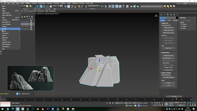
Task: Toggle the 3D Snaps icon
Action: [72, 6]
